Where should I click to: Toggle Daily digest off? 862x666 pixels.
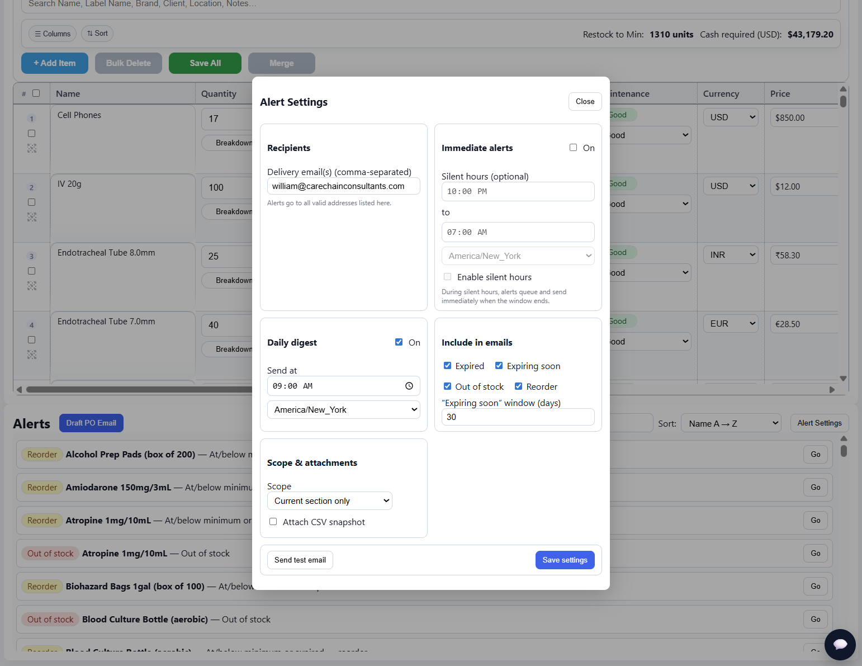click(399, 342)
